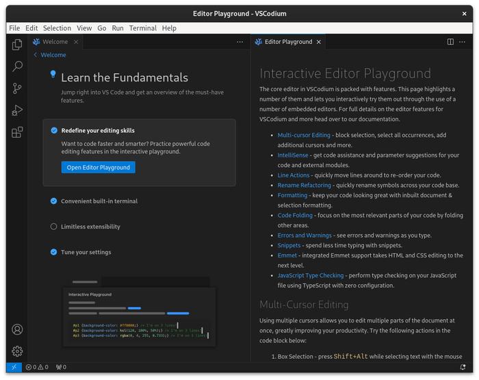Open the Accounts menu icon
The height and width of the screenshot is (380, 479).
point(17,329)
